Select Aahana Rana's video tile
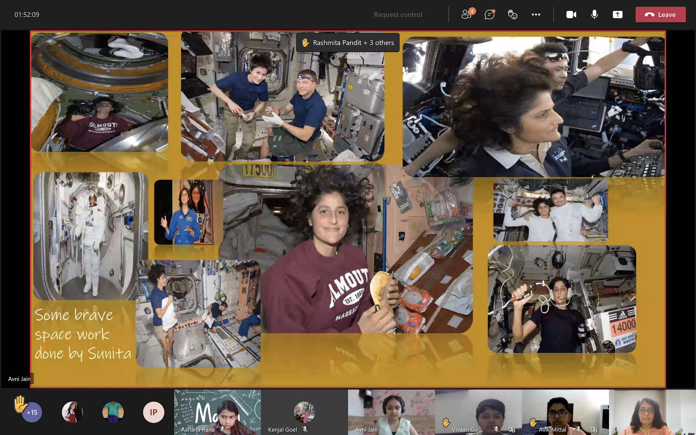Screen dimensions: 696x435 217,412
